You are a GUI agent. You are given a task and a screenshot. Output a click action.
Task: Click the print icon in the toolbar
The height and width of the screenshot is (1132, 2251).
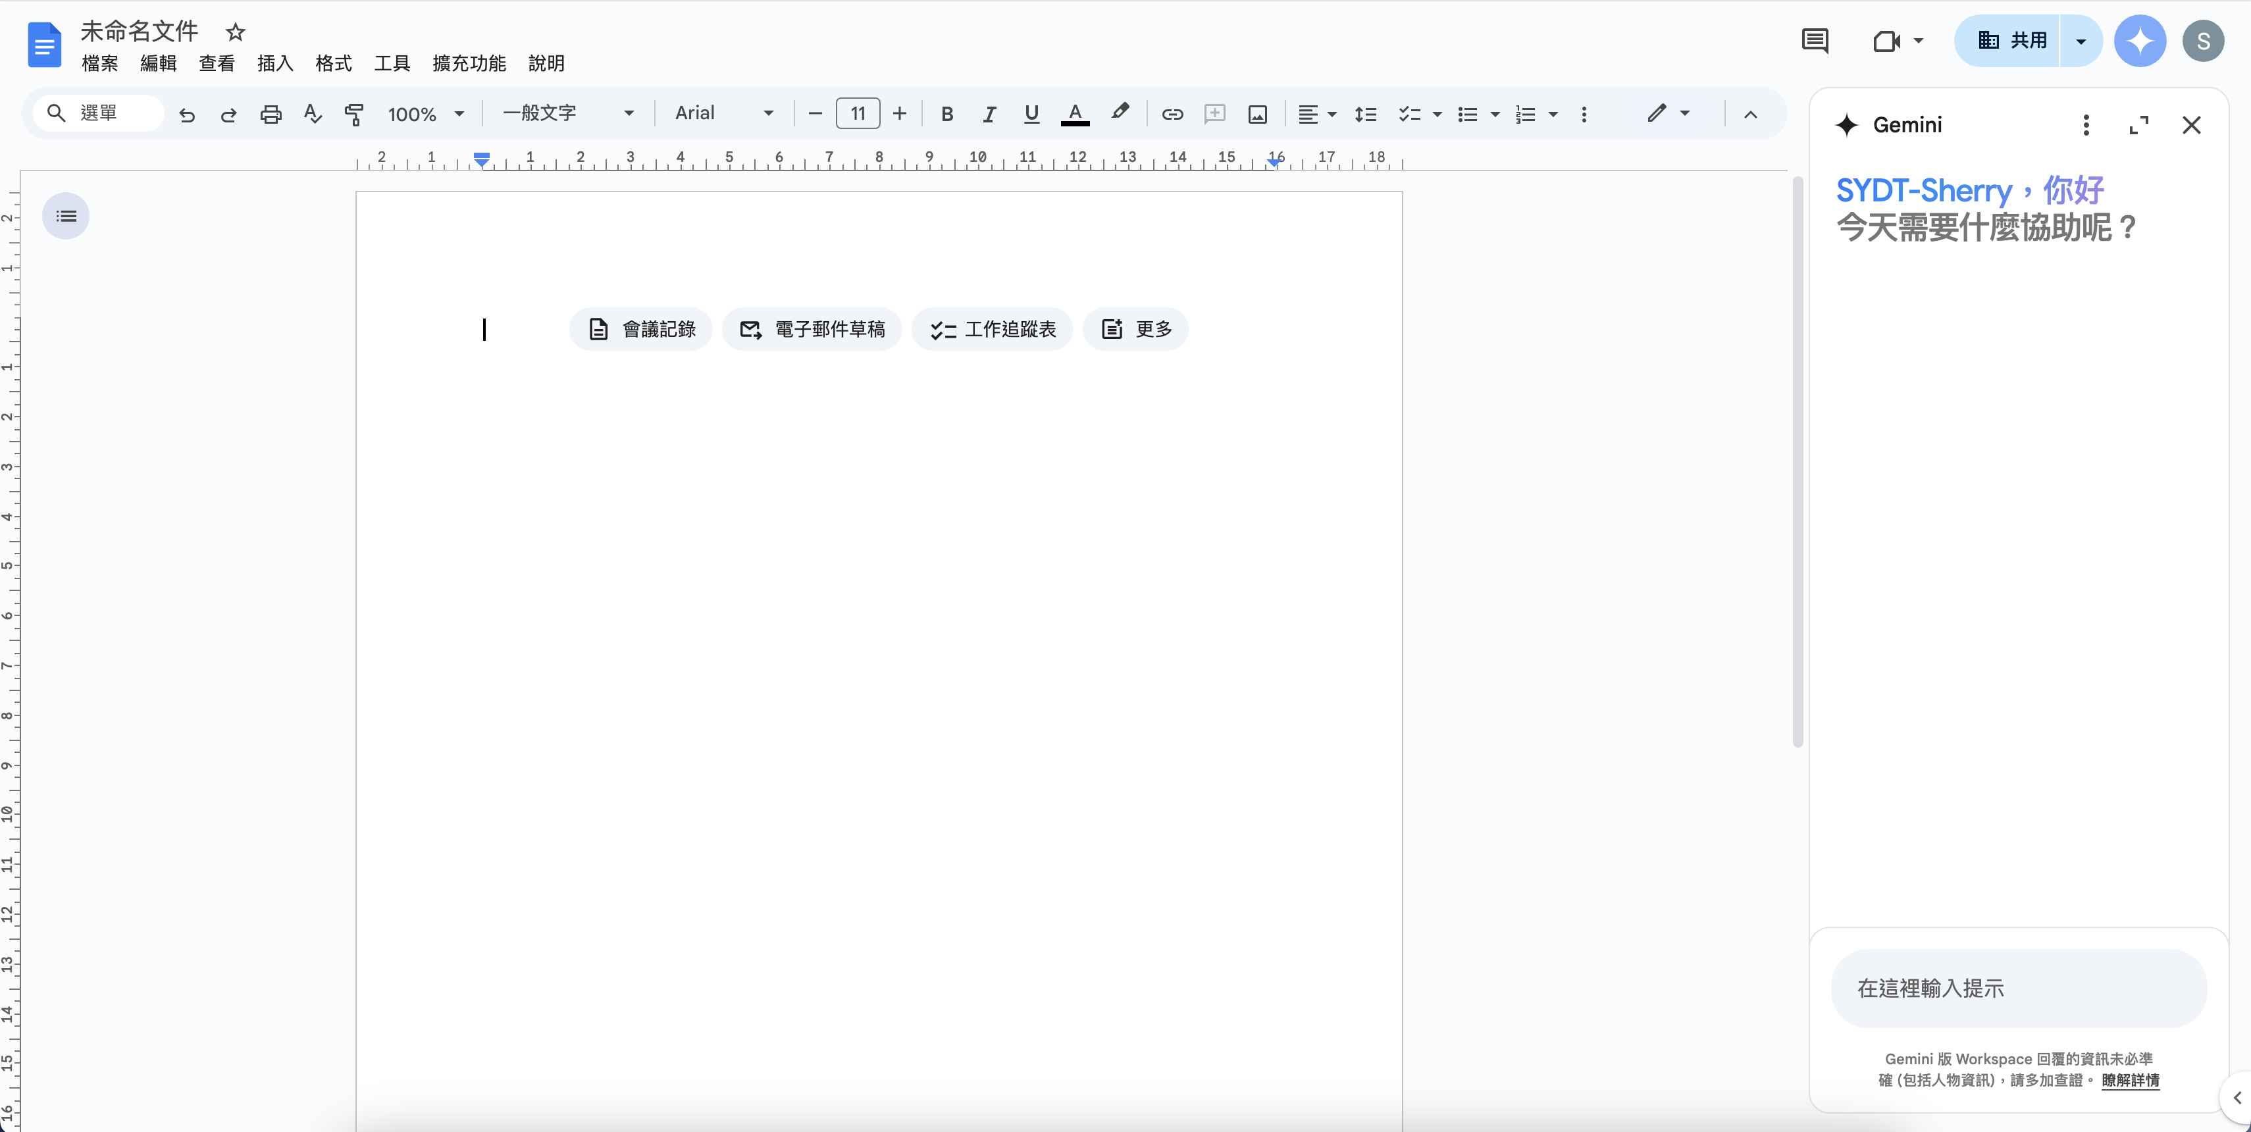[x=271, y=115]
